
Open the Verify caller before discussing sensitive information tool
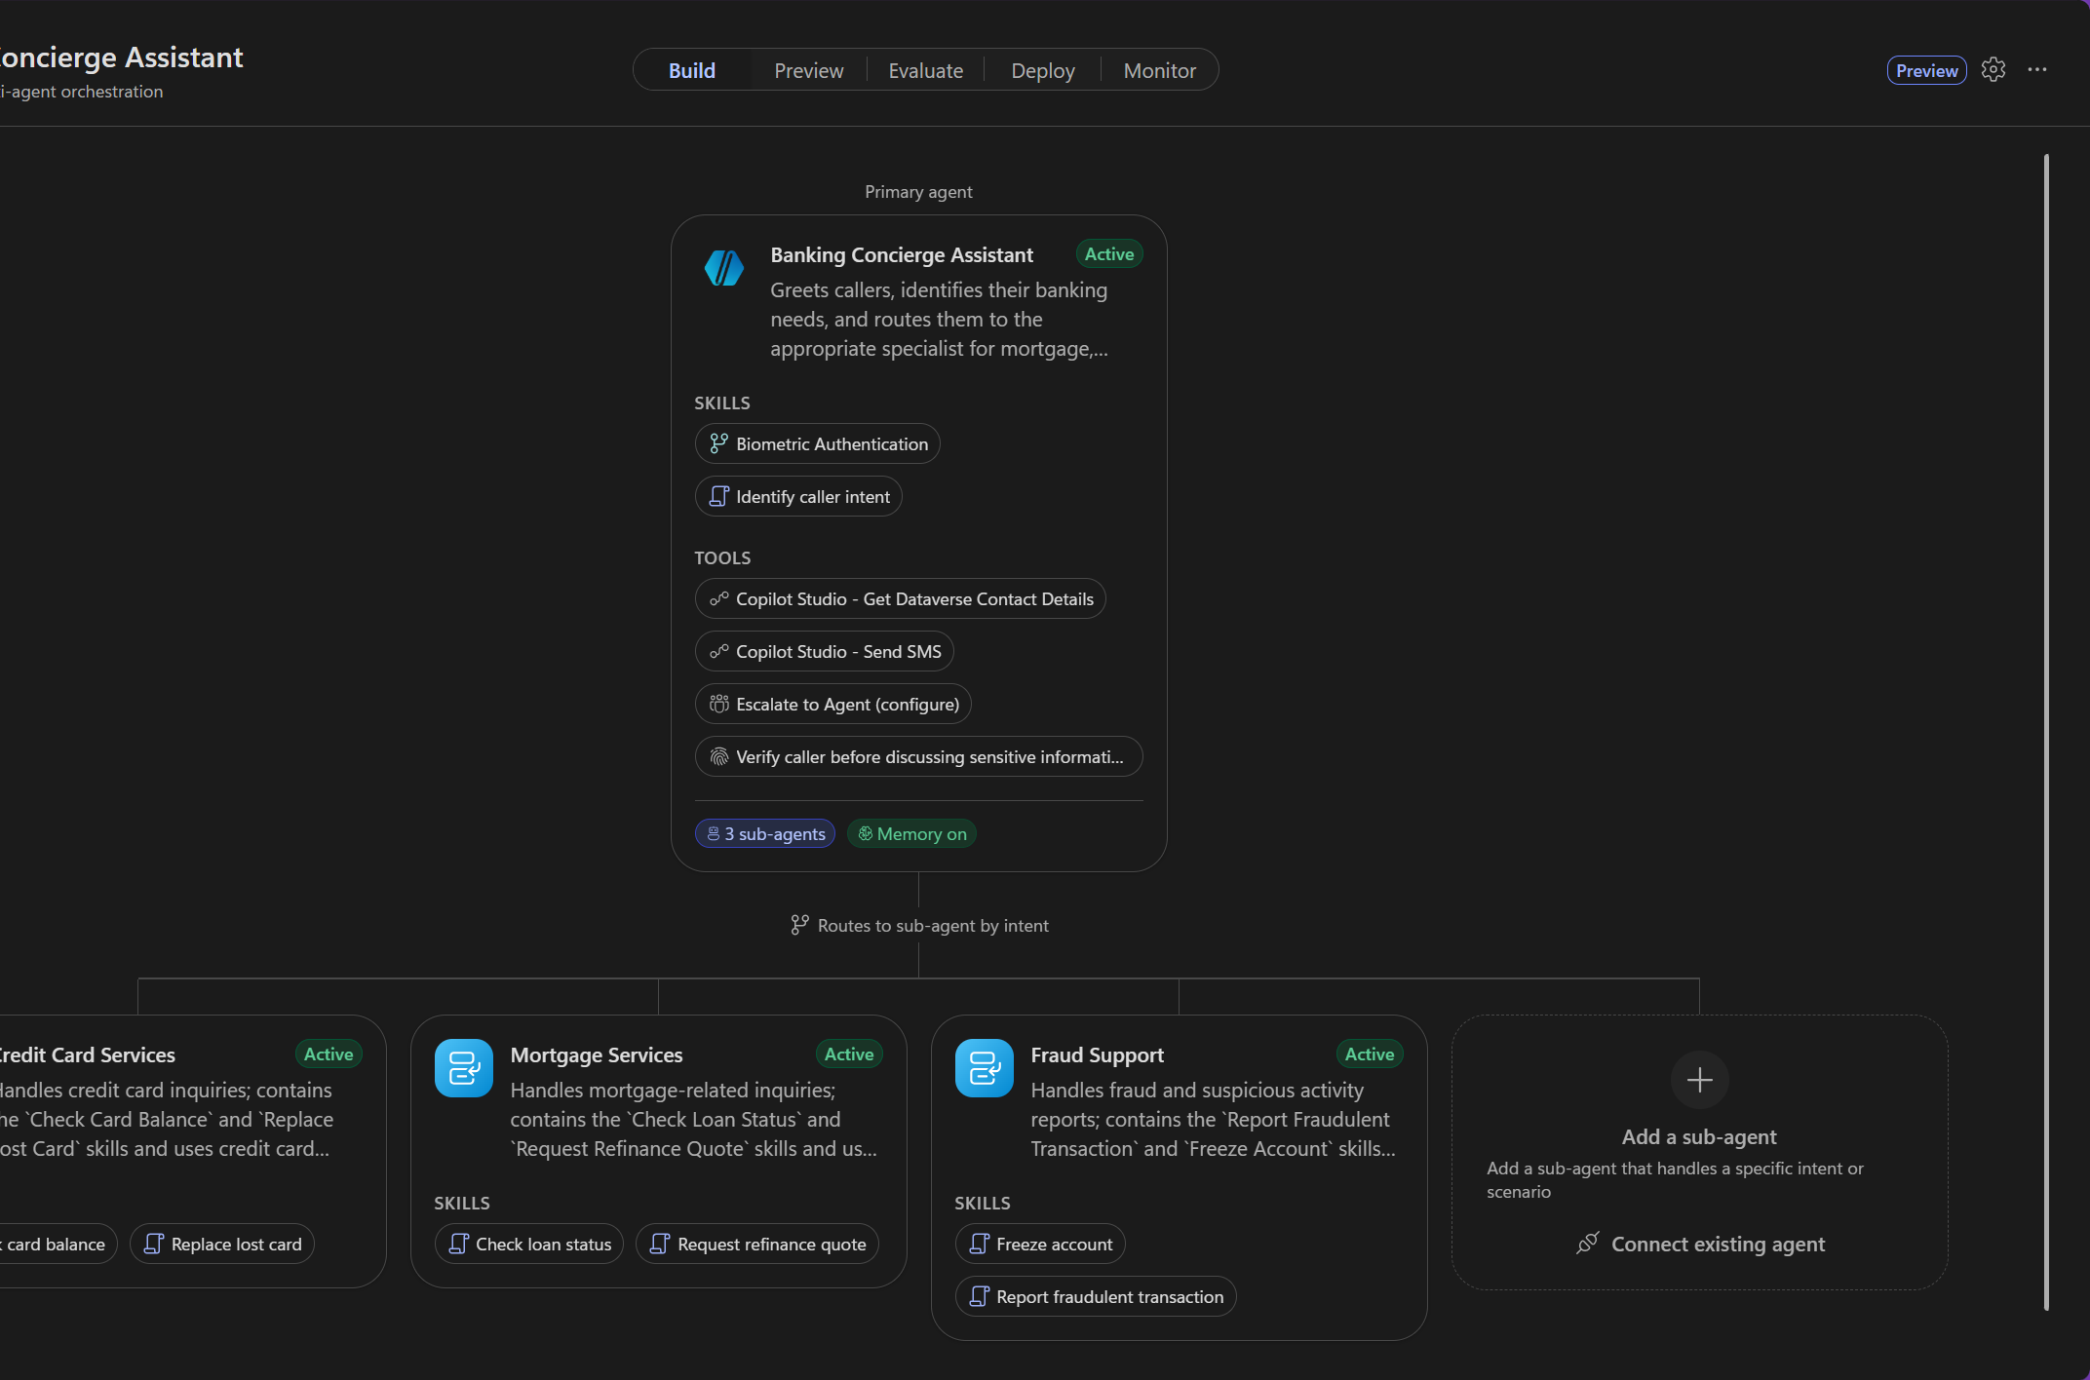[919, 756]
